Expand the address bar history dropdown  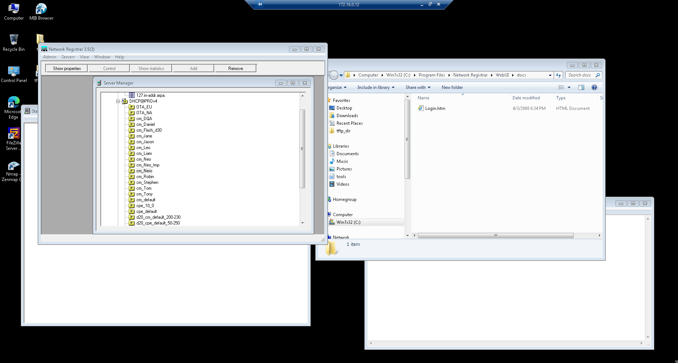tap(550, 75)
